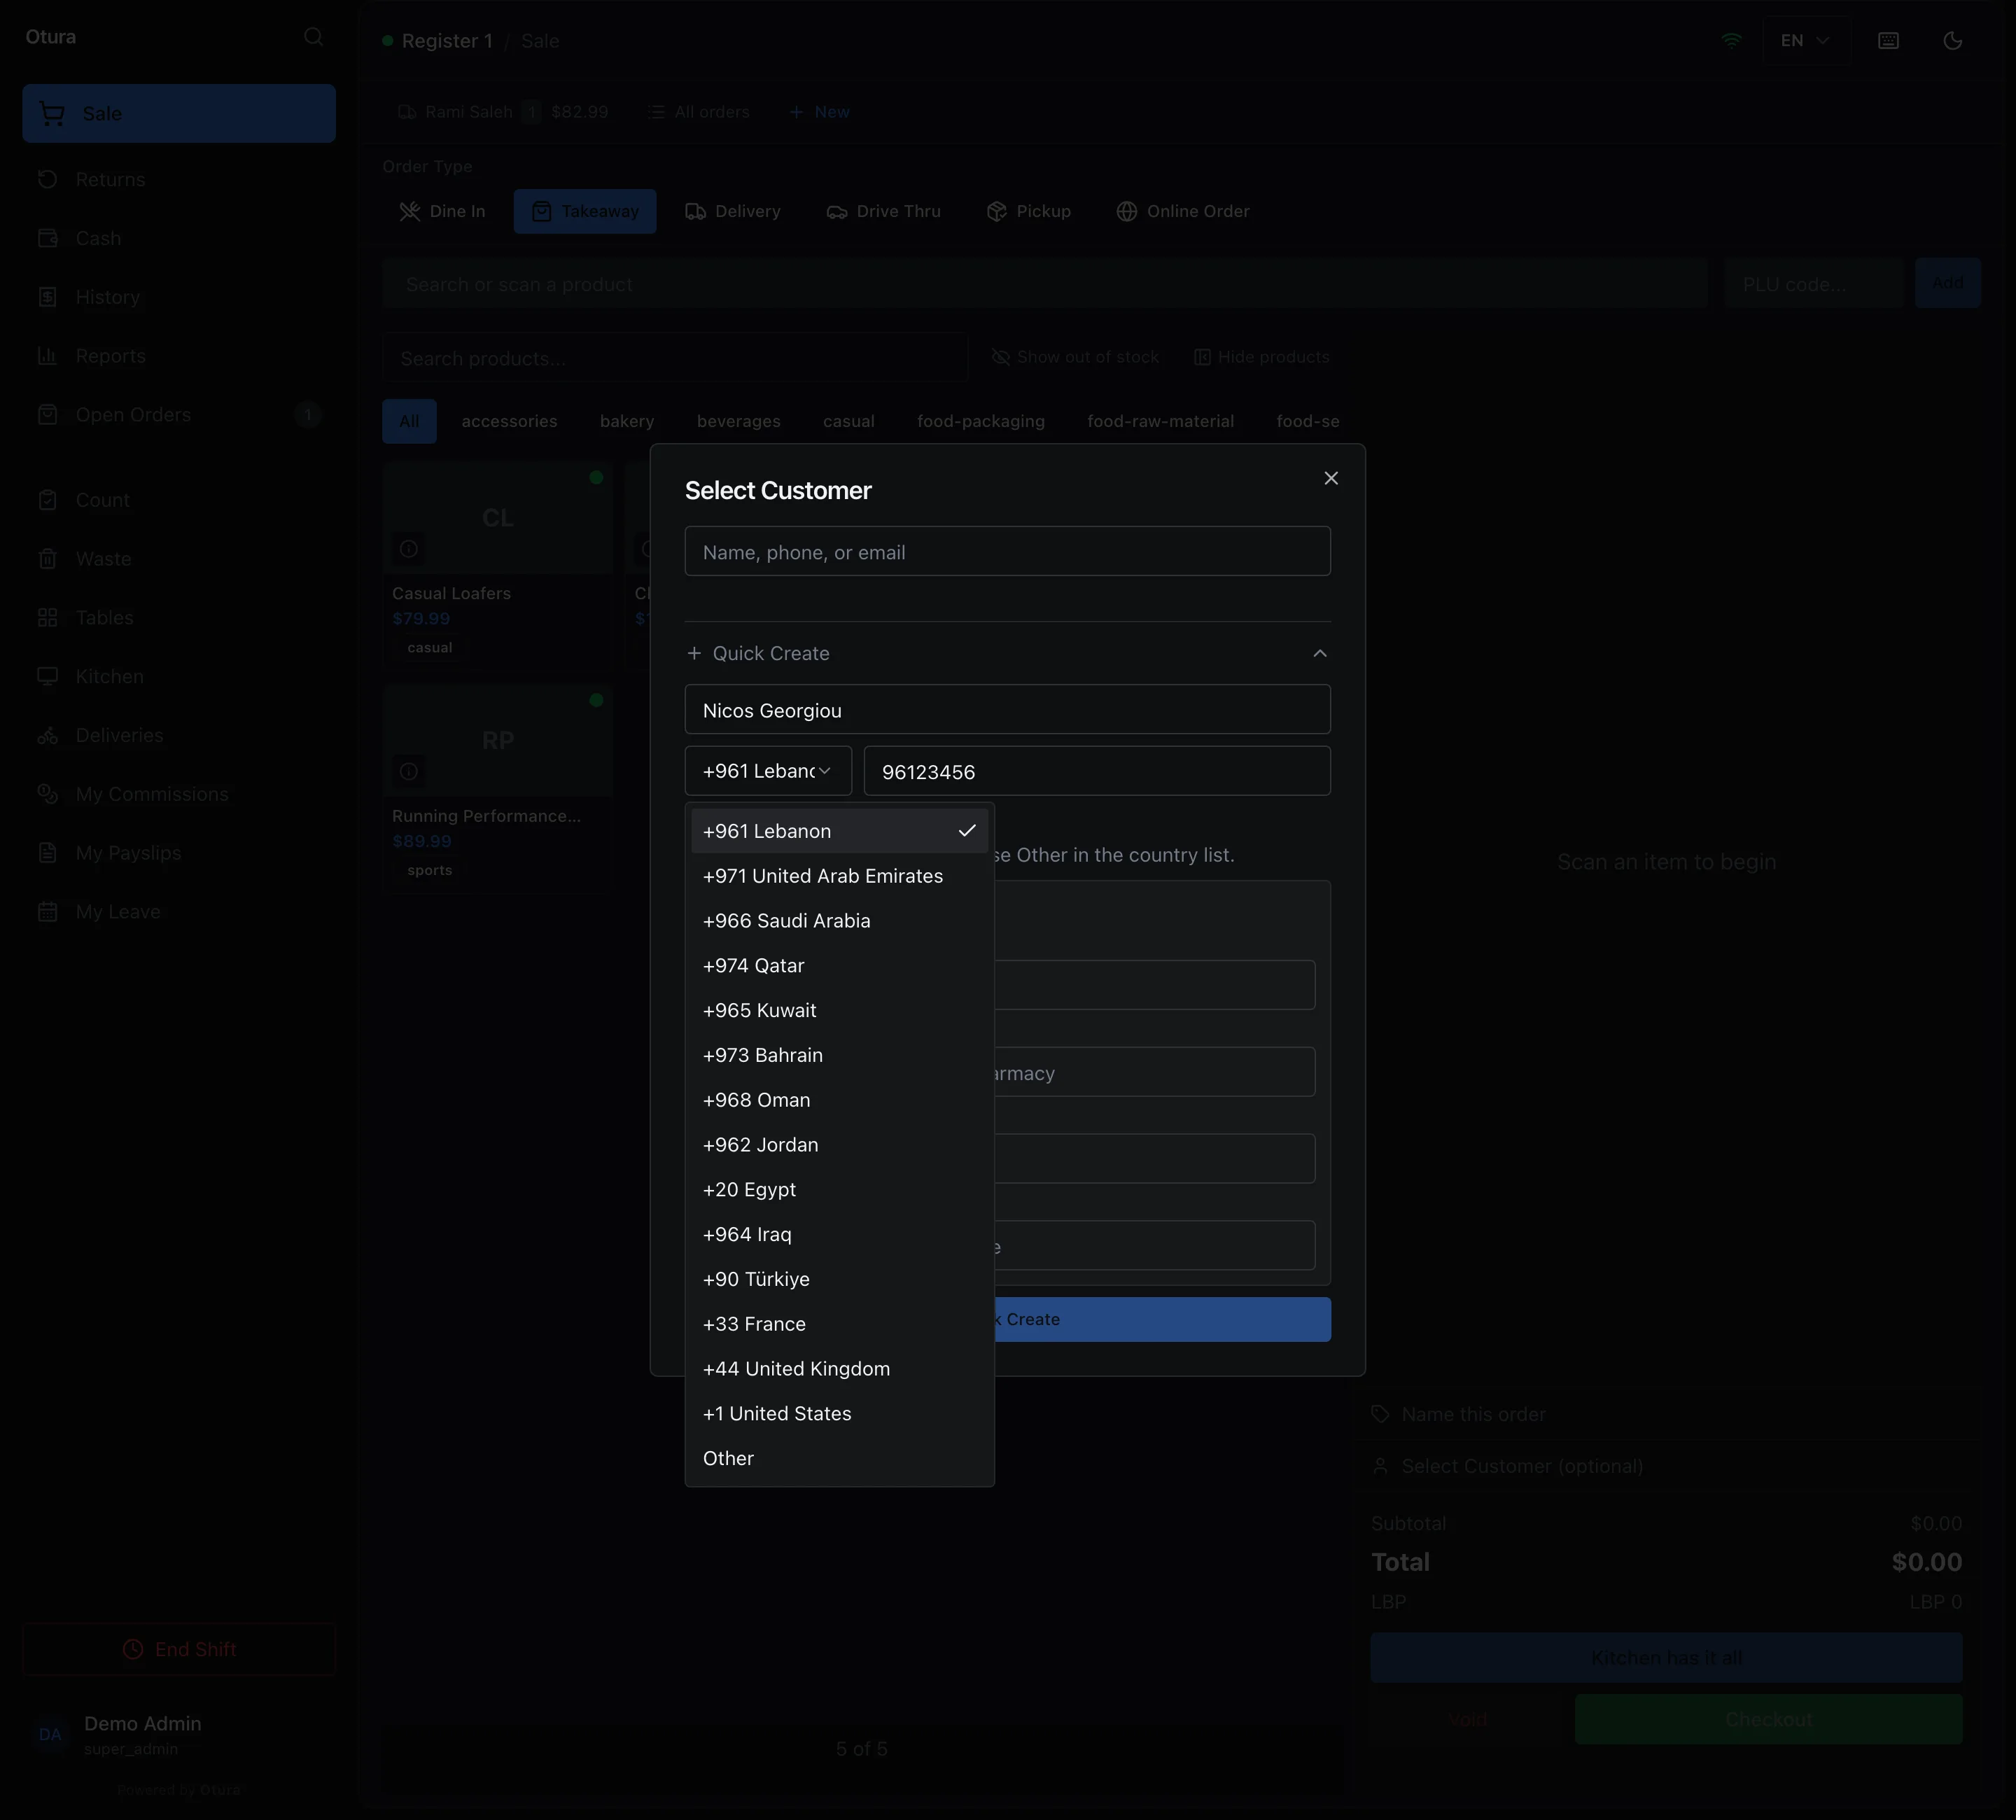This screenshot has height=1820, width=2016.
Task: Open the search icon in sidebar header
Action: coord(313,37)
